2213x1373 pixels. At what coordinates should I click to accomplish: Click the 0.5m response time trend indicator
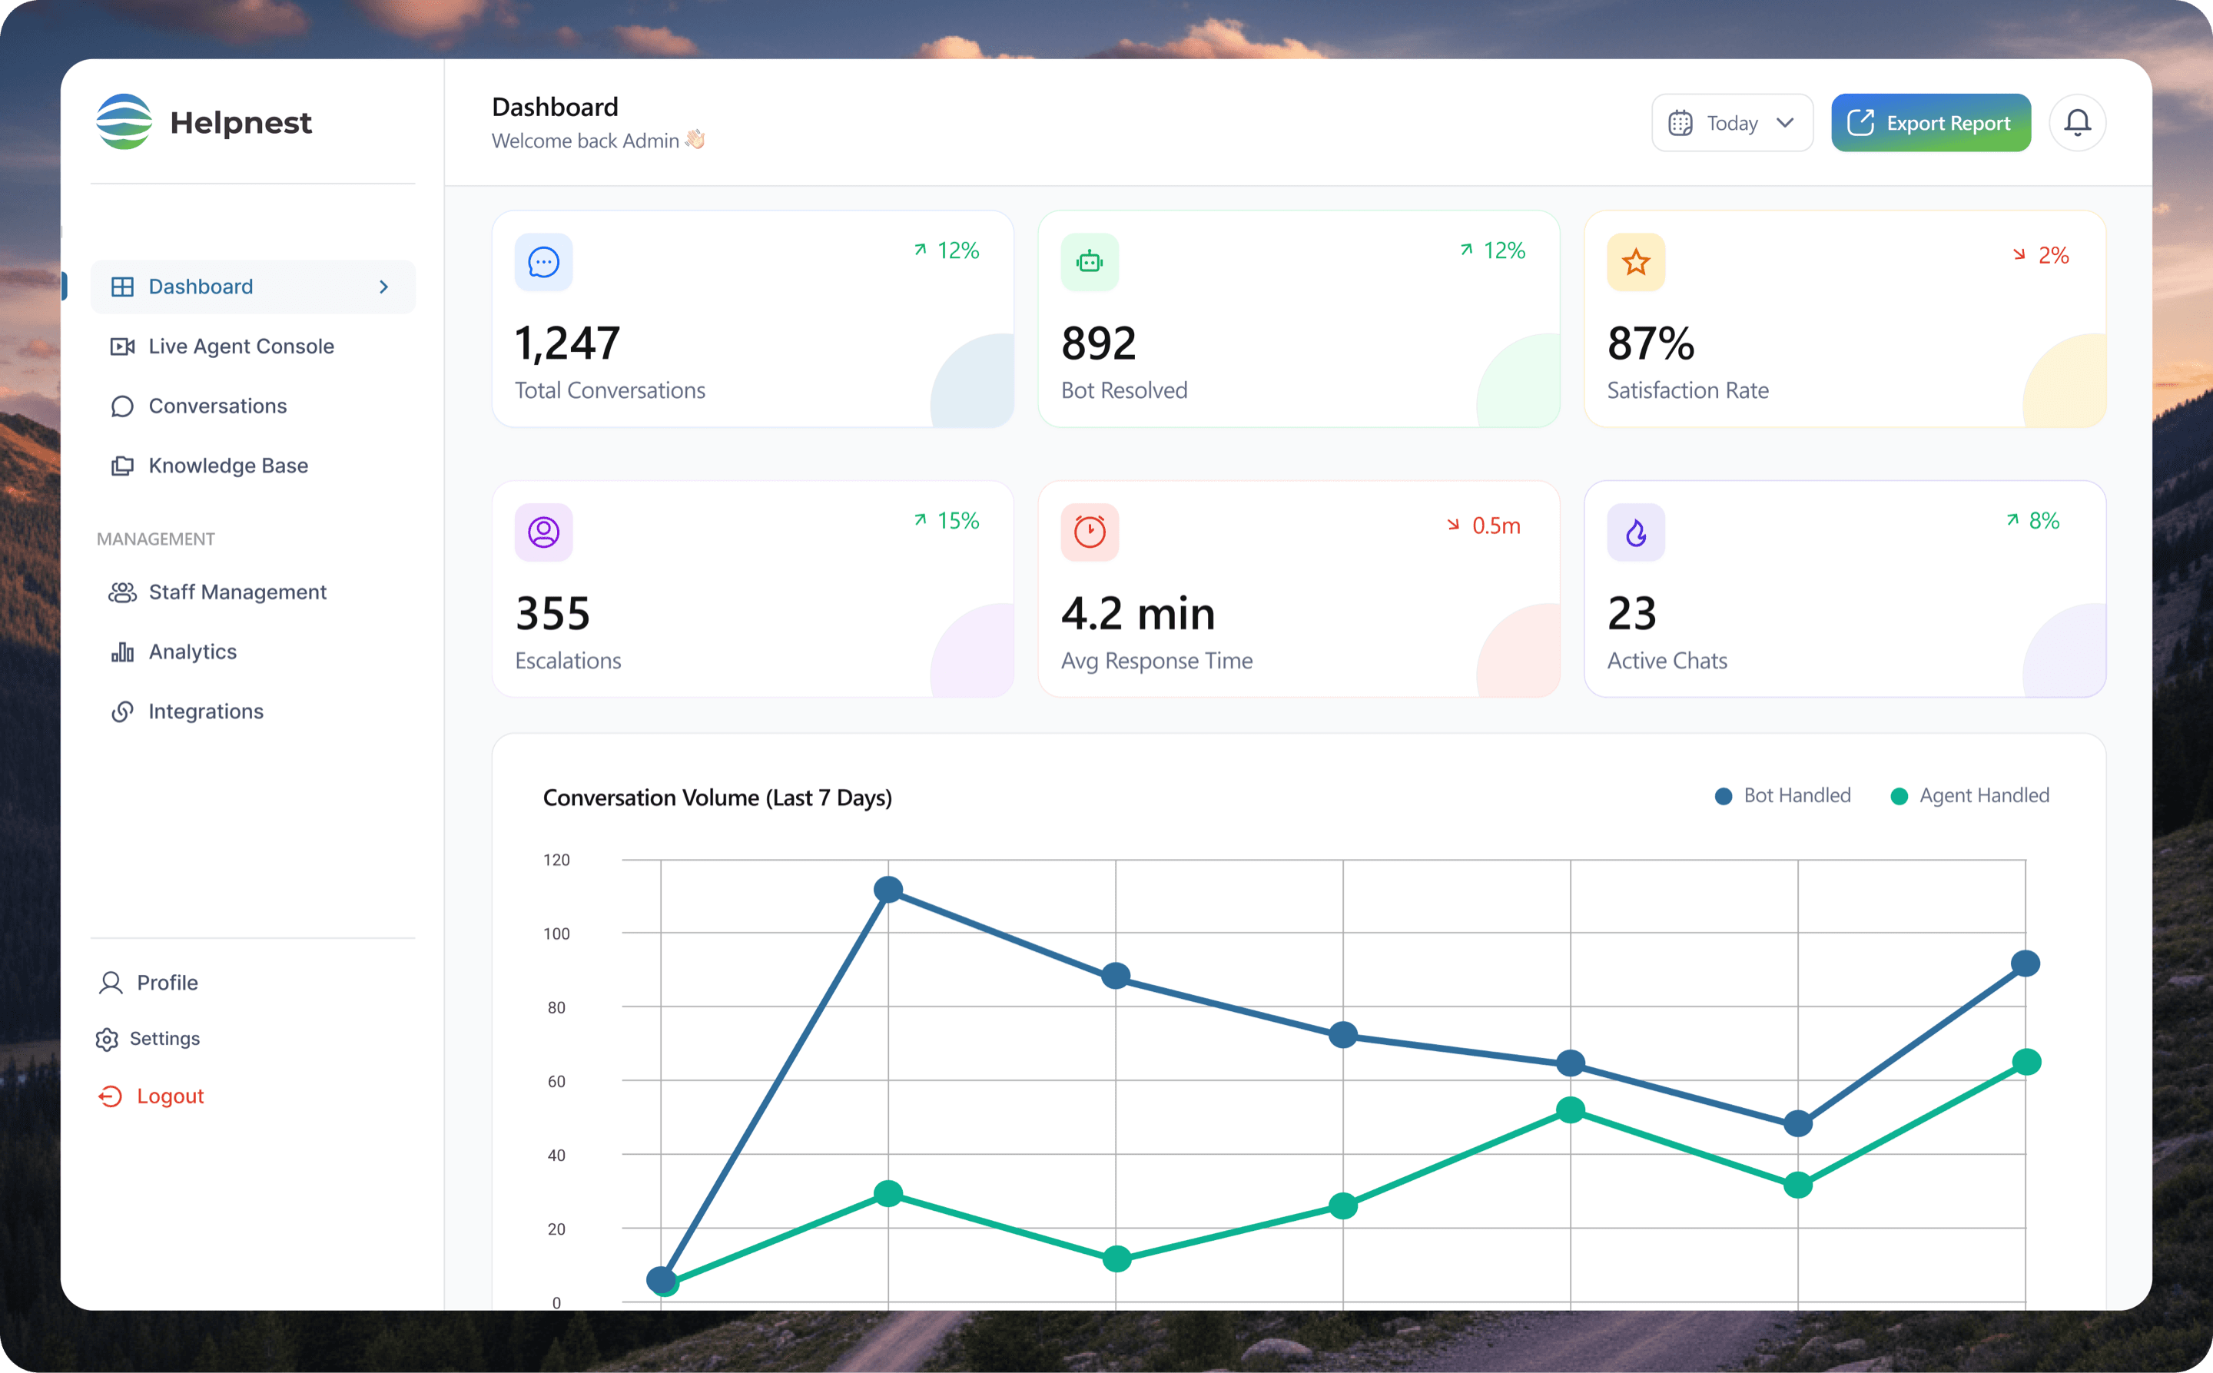click(1484, 526)
